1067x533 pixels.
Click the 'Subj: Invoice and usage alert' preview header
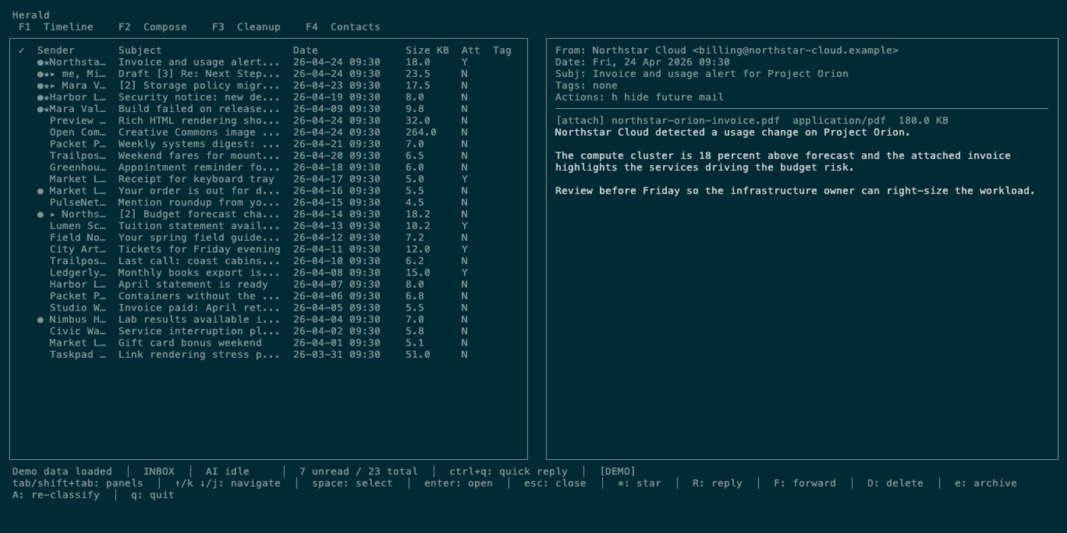click(x=702, y=74)
